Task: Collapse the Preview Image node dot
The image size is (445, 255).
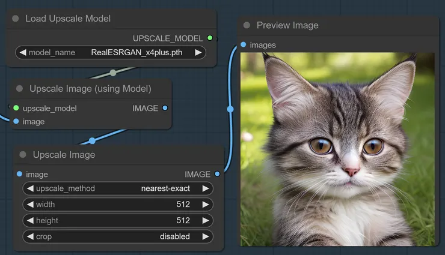Action: [x=247, y=25]
